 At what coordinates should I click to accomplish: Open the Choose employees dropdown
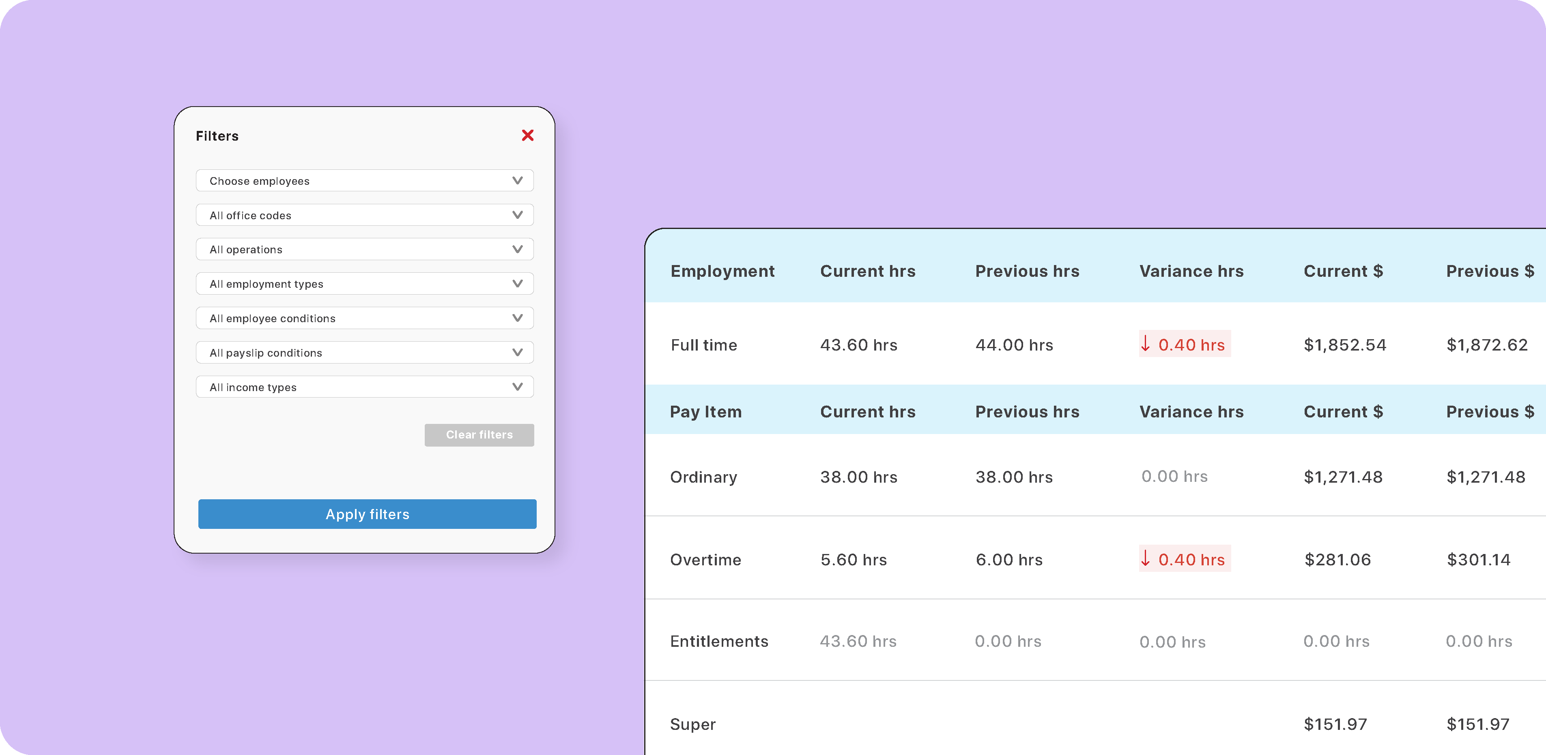pyautogui.click(x=365, y=180)
